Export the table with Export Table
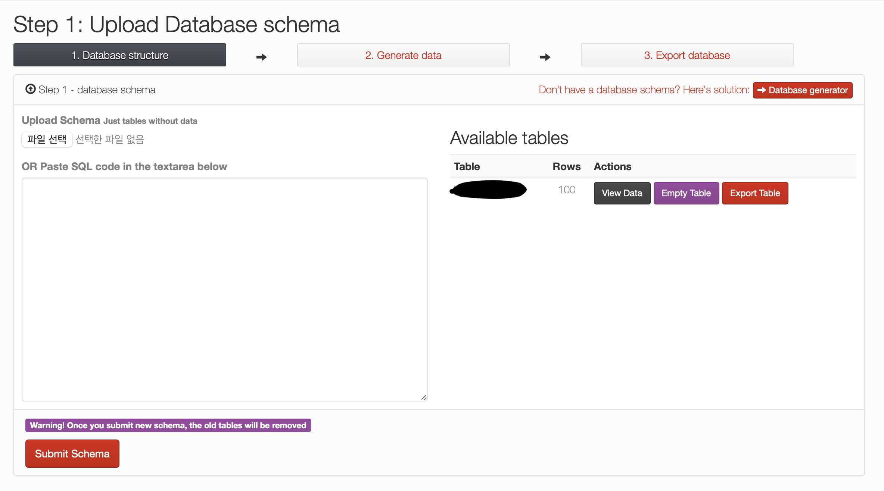Screen dimensions: 884x491 755,193
